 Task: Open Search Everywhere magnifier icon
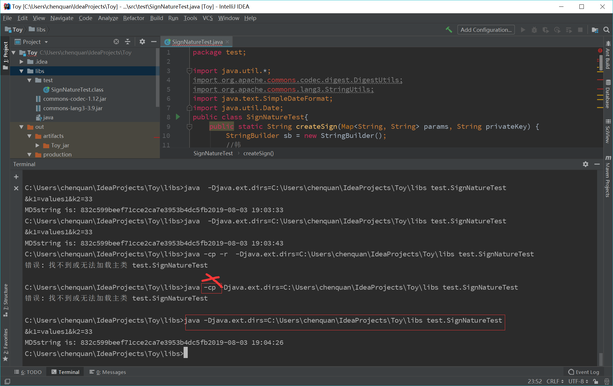pyautogui.click(x=607, y=30)
